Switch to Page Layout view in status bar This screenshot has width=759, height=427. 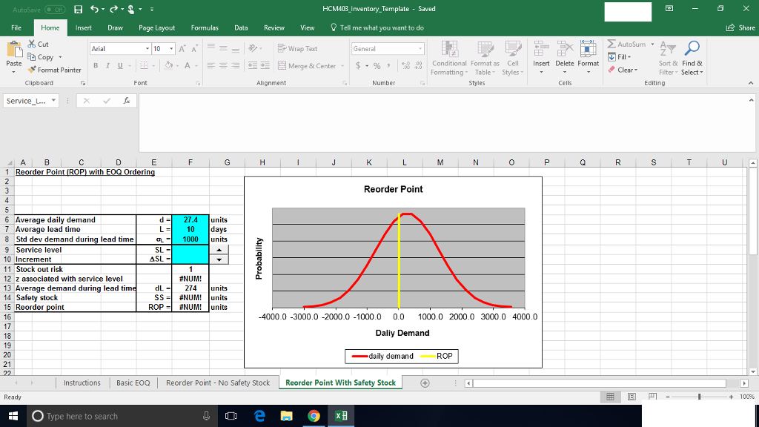click(x=632, y=398)
